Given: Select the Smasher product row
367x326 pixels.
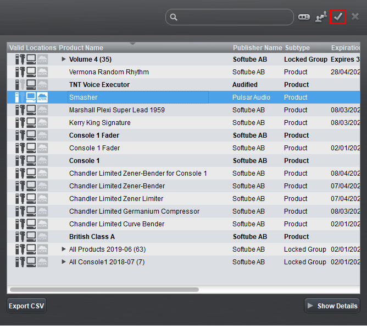Looking at the screenshot, I should pyautogui.click(x=183, y=97).
